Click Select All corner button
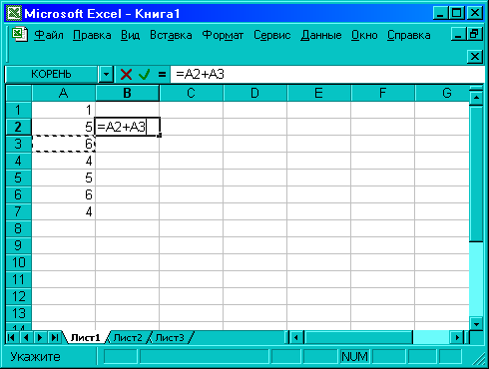 (x=18, y=93)
